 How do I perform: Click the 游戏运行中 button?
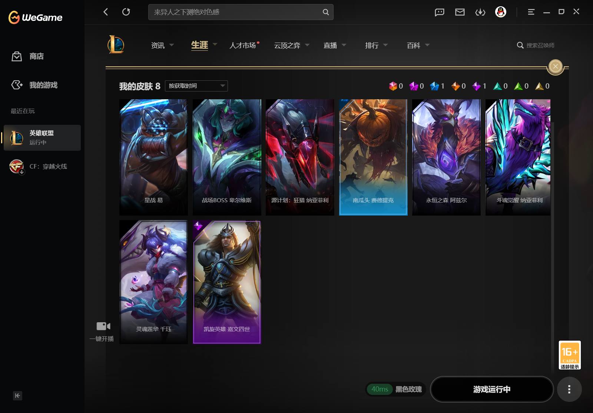coord(492,389)
